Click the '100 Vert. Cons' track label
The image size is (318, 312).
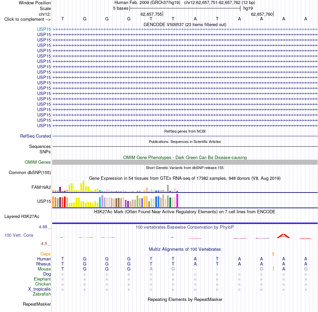click(x=19, y=235)
